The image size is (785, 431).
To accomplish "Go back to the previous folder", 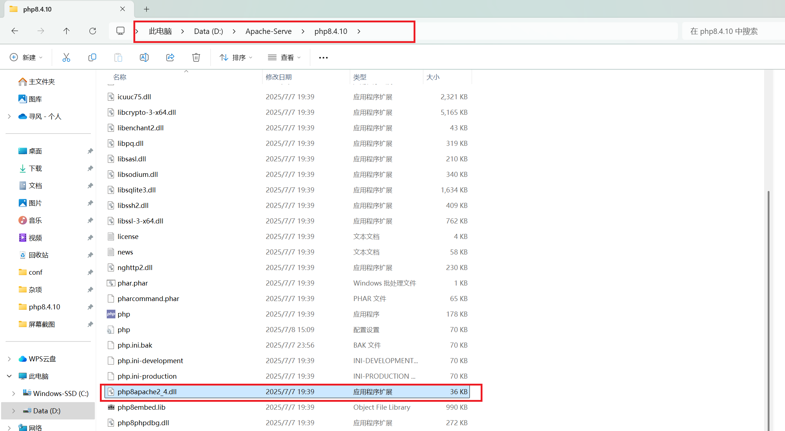I will (x=15, y=31).
